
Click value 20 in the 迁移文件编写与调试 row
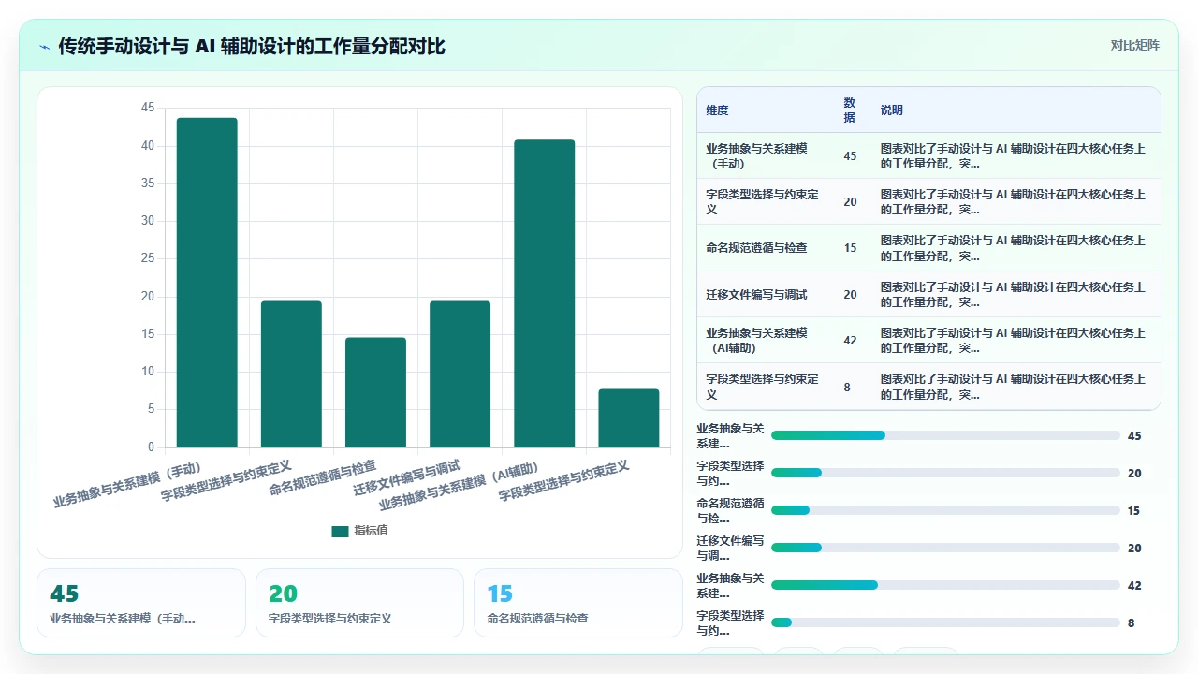(850, 294)
